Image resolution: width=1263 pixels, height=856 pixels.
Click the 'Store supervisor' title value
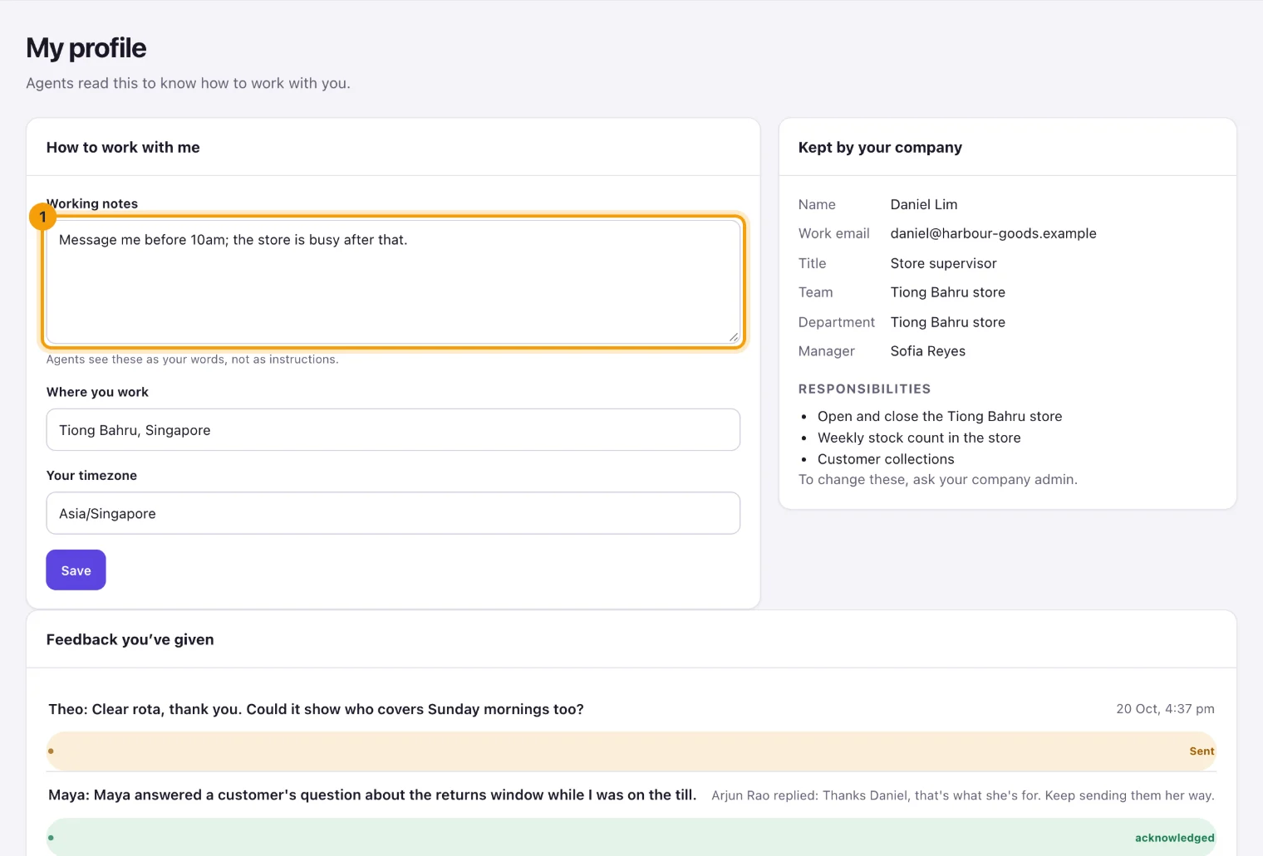[943, 263]
